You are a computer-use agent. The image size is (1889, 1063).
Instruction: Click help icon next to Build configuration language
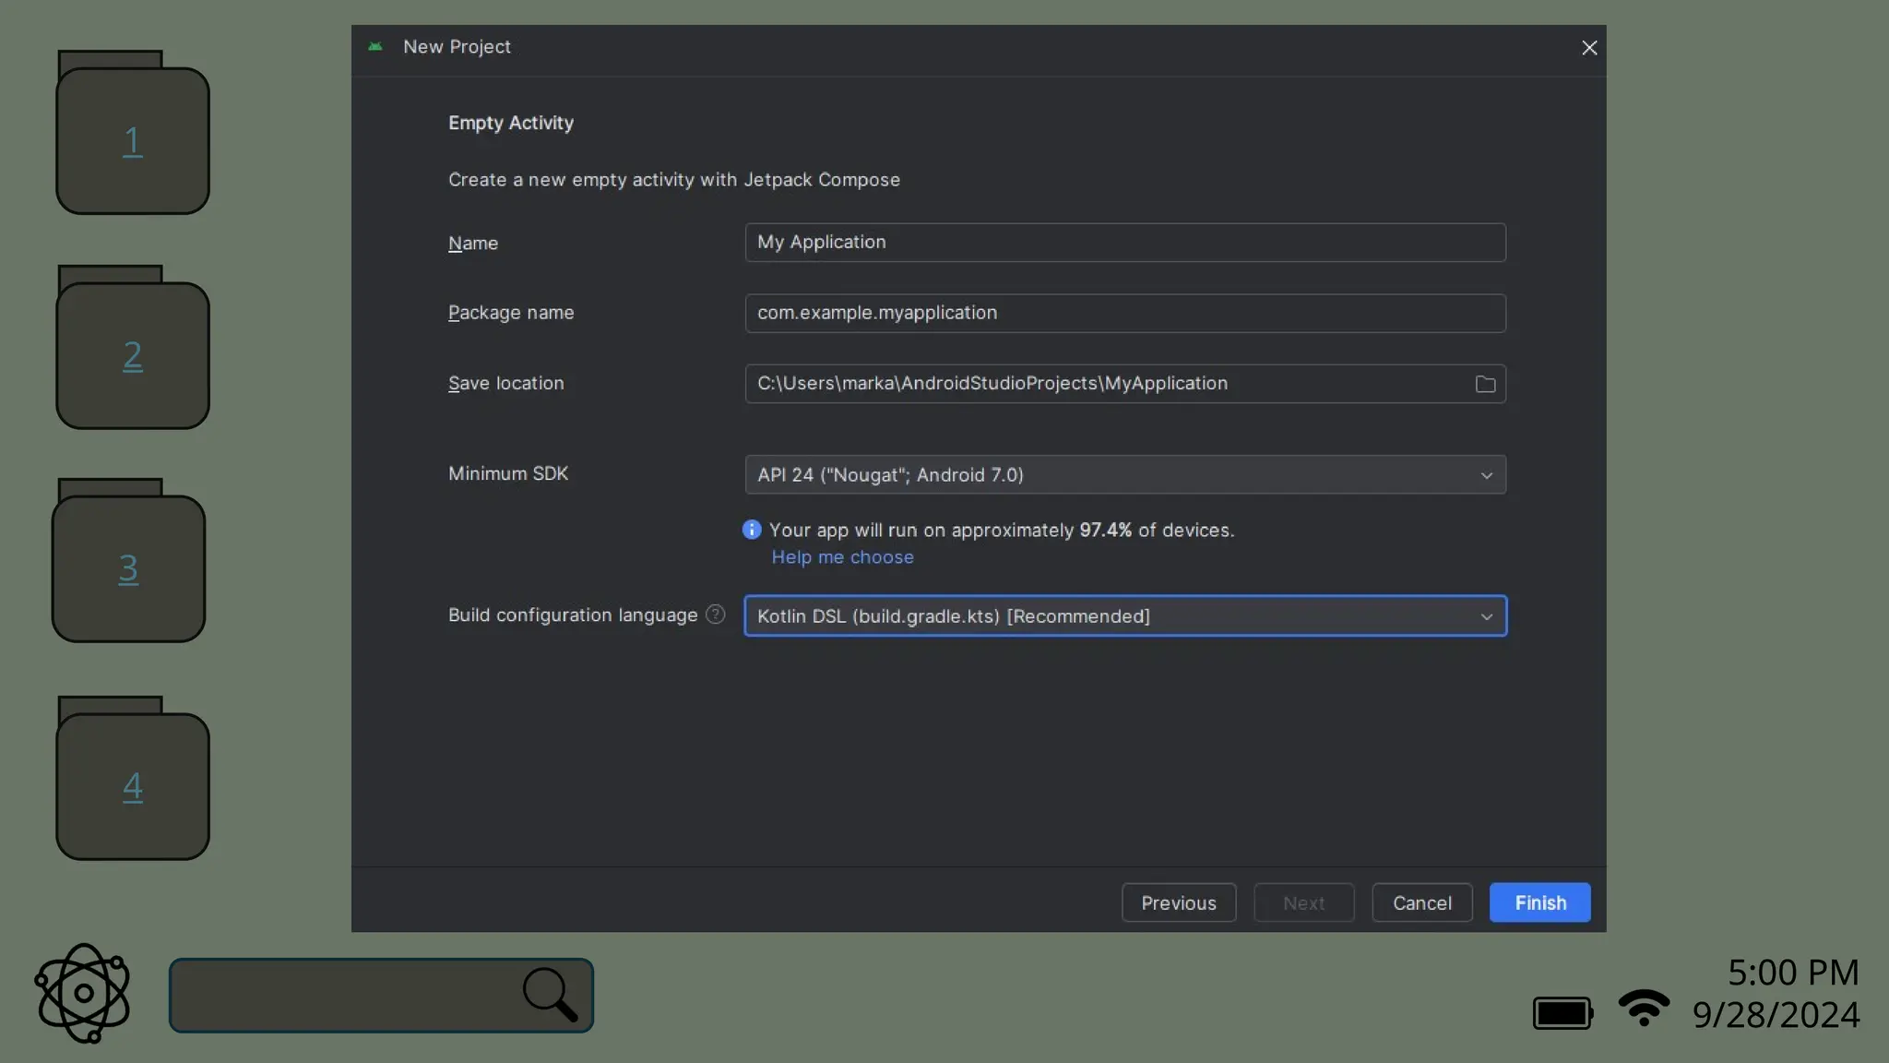tap(716, 615)
